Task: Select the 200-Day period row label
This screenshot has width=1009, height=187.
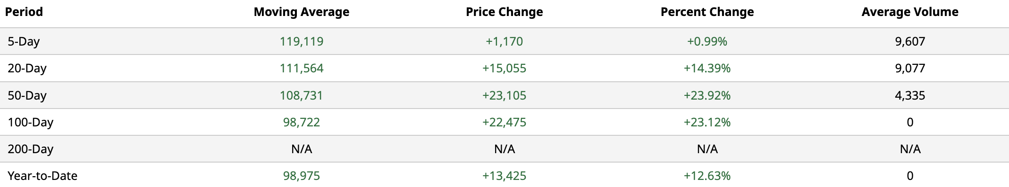Action: 30,149
